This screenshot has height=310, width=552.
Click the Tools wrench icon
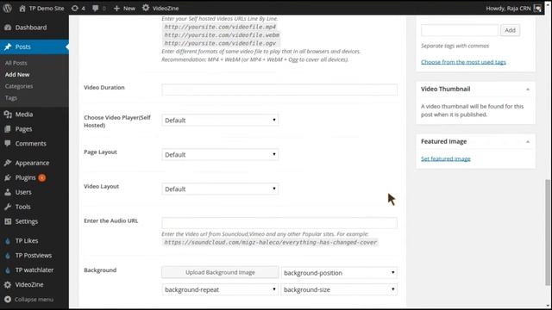[x=8, y=207]
